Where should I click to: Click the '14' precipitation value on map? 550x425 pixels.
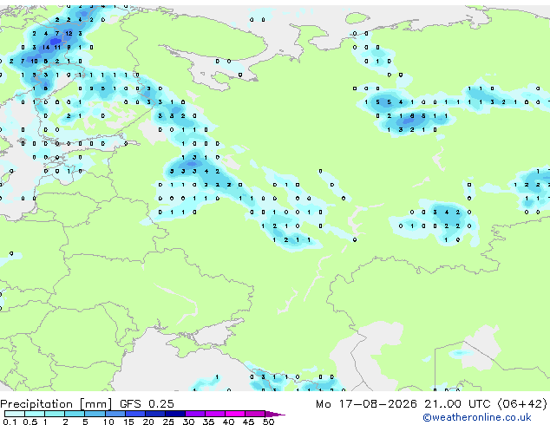click(x=46, y=47)
